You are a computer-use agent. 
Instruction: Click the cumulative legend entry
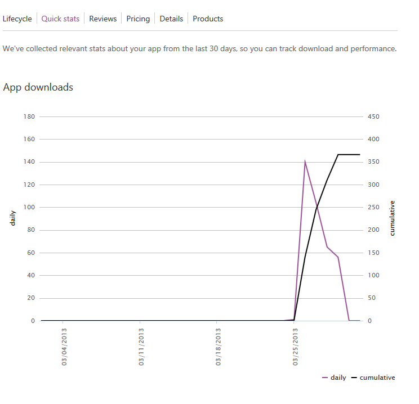(373, 378)
